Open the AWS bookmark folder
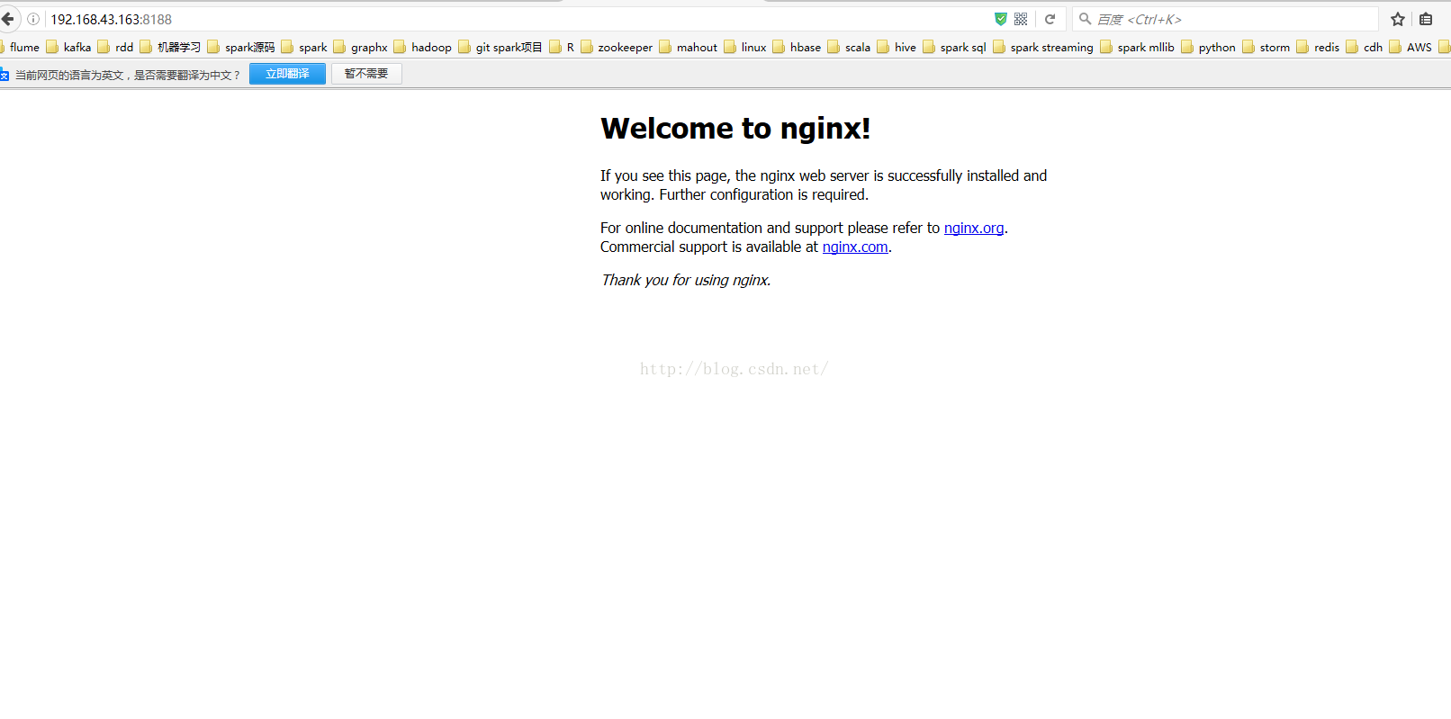 click(x=1411, y=47)
